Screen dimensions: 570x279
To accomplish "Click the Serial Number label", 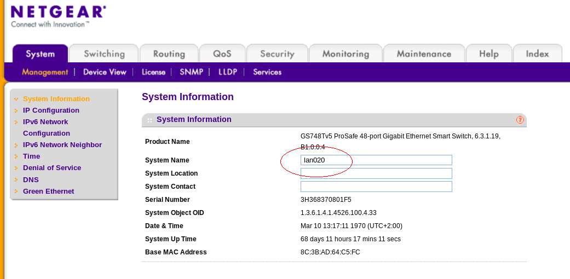I will pos(167,200).
